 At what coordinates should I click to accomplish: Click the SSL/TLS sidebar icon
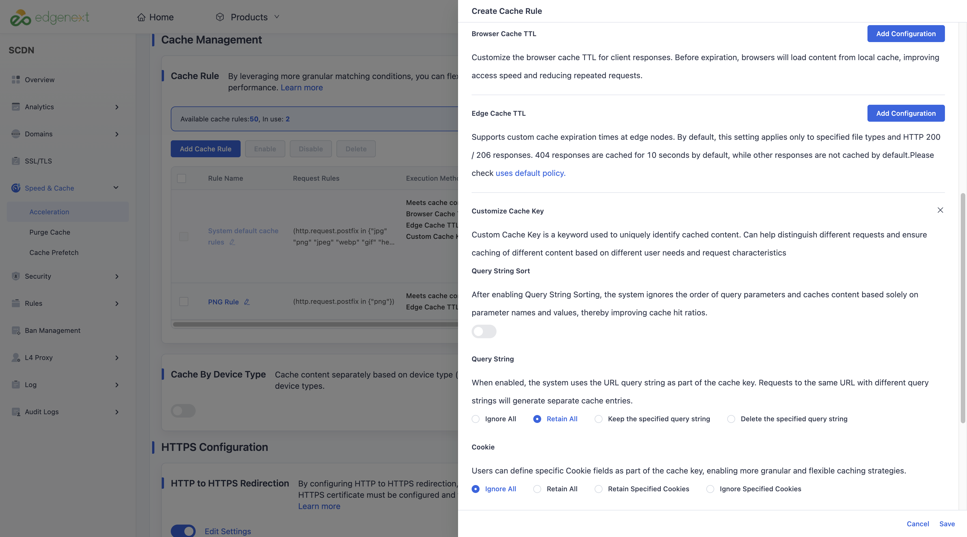pyautogui.click(x=16, y=161)
